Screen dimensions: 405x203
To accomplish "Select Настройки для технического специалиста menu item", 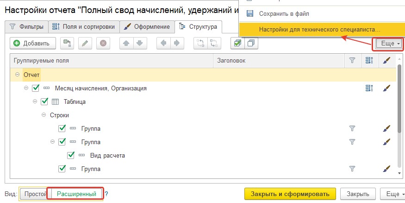I will (x=319, y=30).
